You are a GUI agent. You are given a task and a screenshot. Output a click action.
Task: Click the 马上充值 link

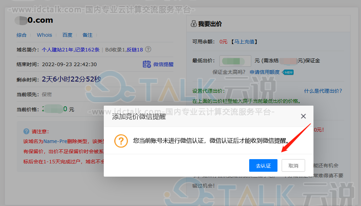click(244, 42)
